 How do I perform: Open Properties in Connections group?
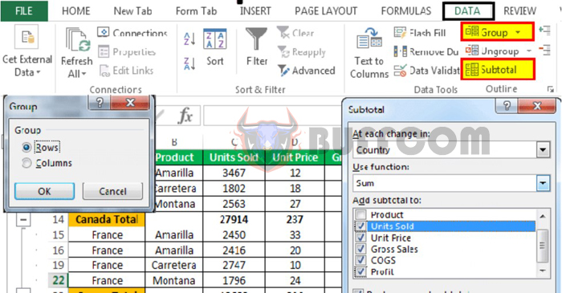[127, 51]
